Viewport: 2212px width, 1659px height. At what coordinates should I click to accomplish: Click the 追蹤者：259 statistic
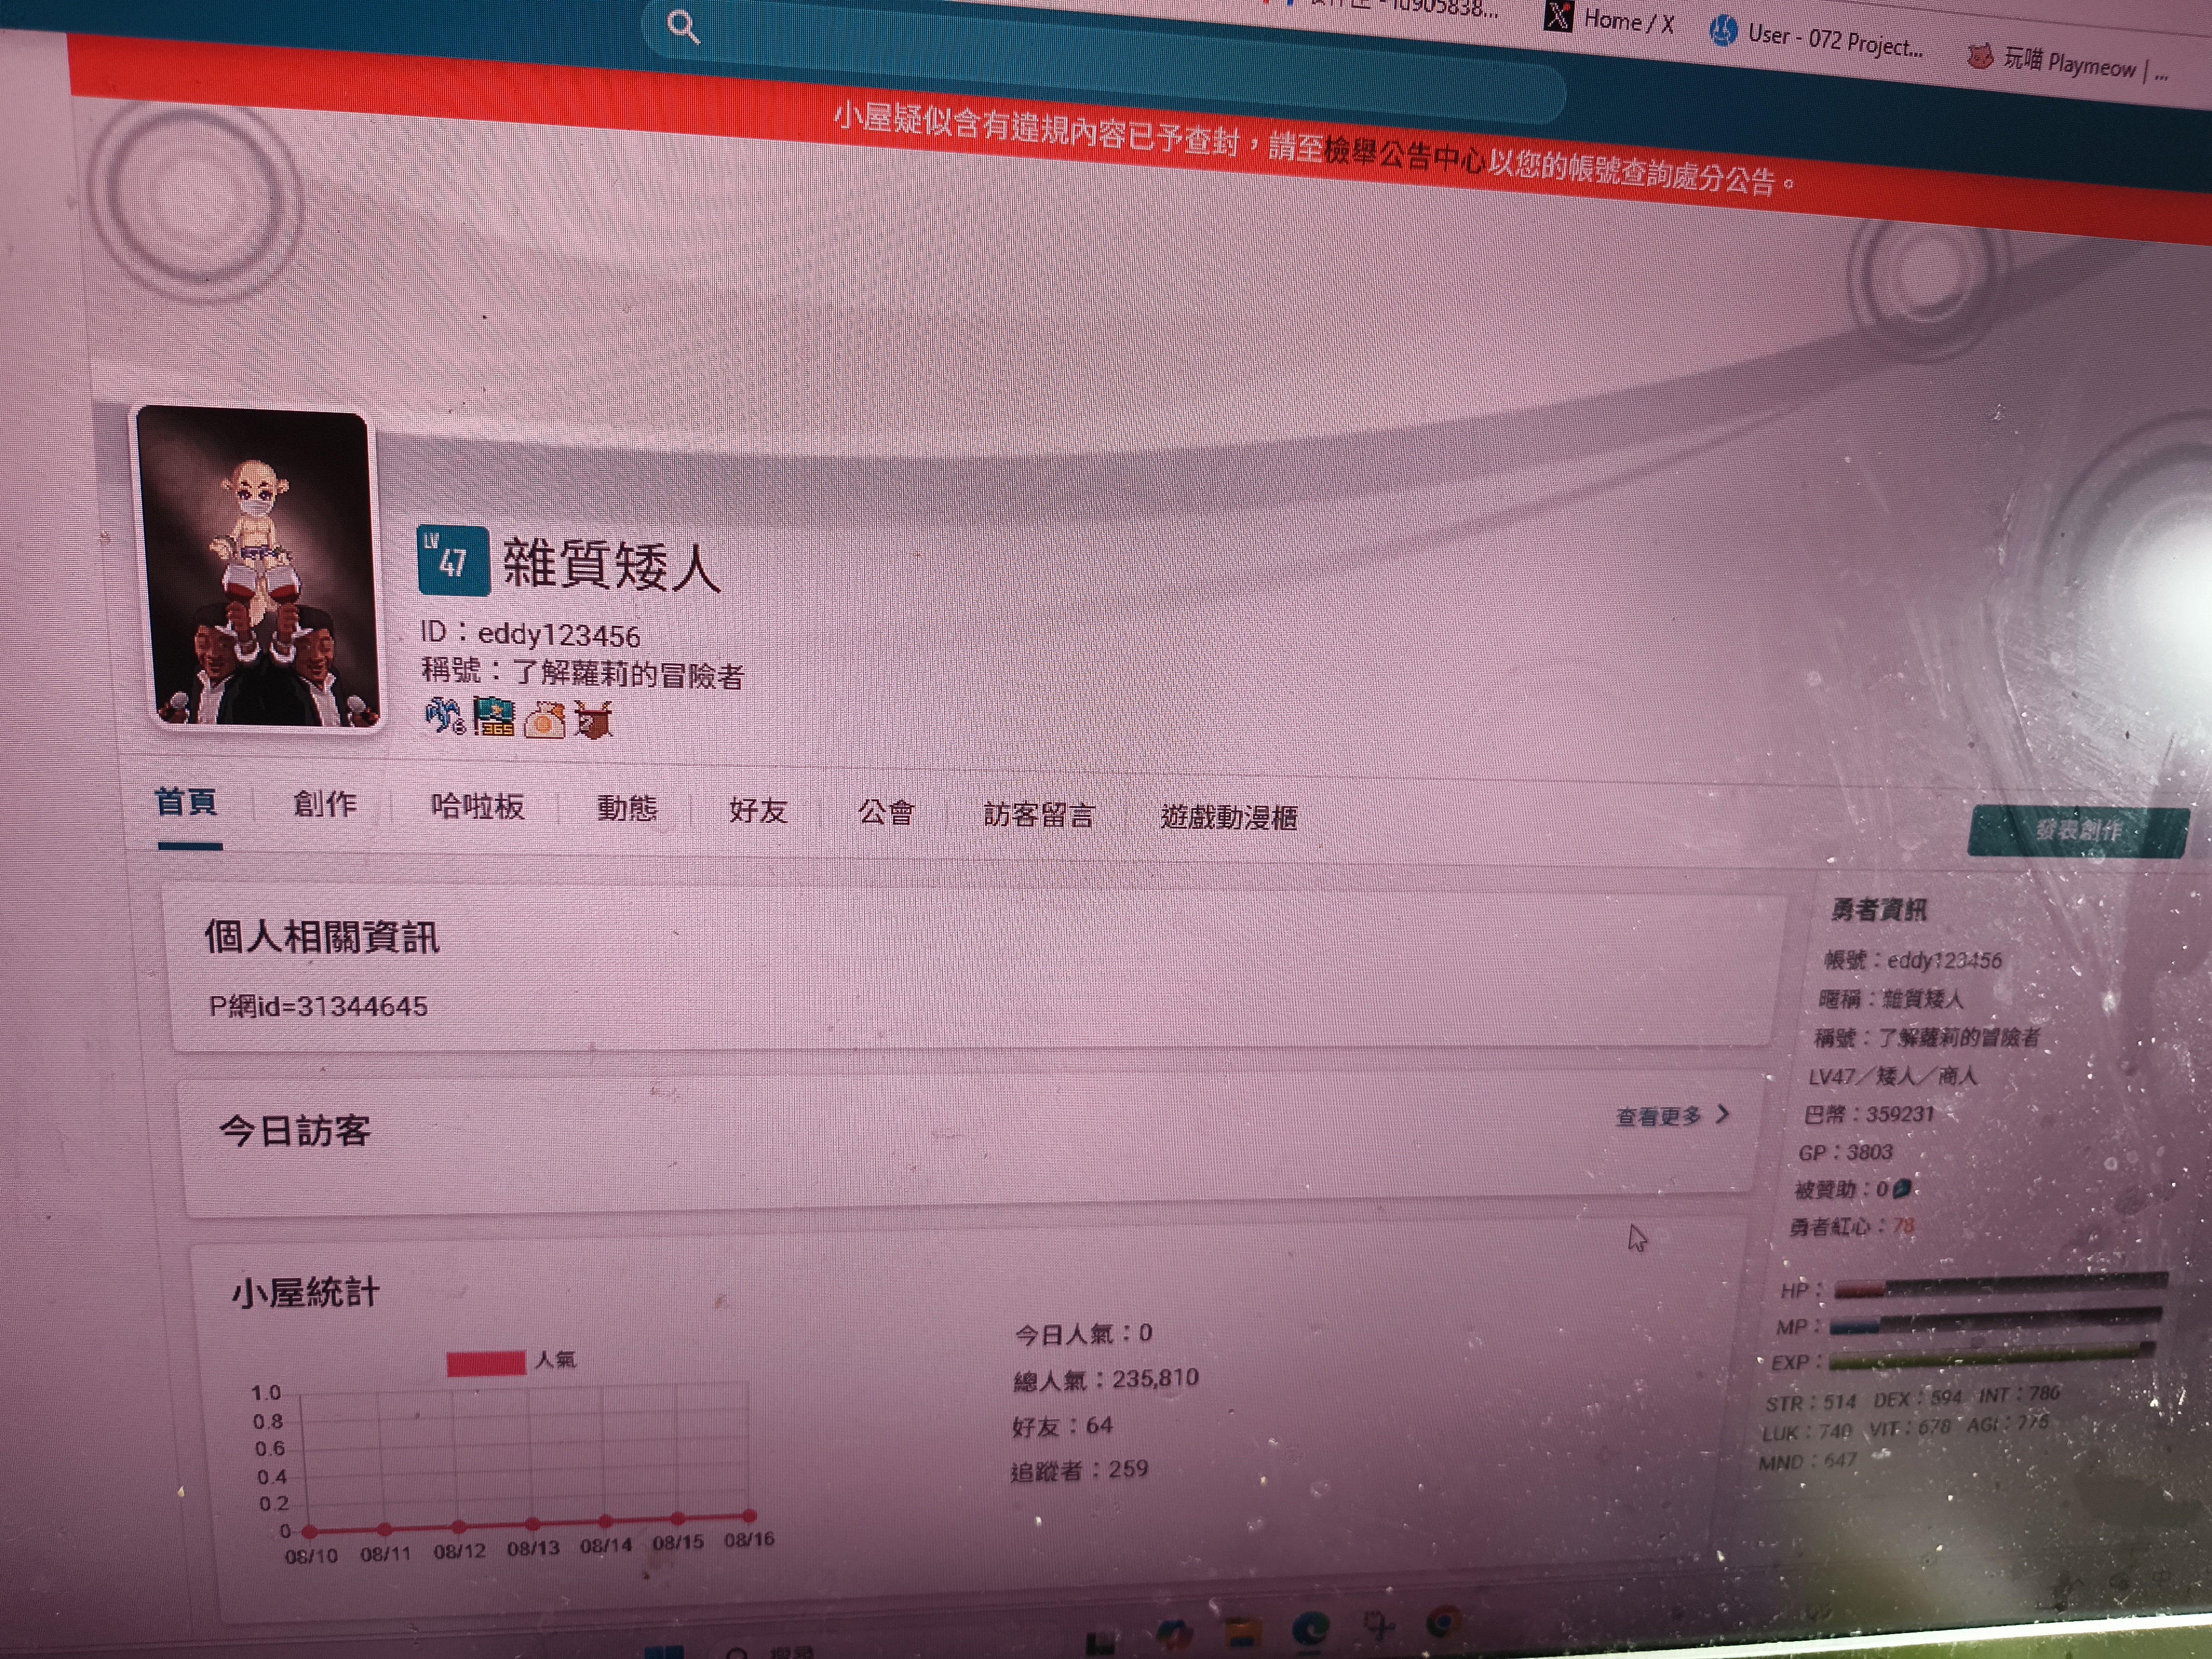pos(1079,1470)
